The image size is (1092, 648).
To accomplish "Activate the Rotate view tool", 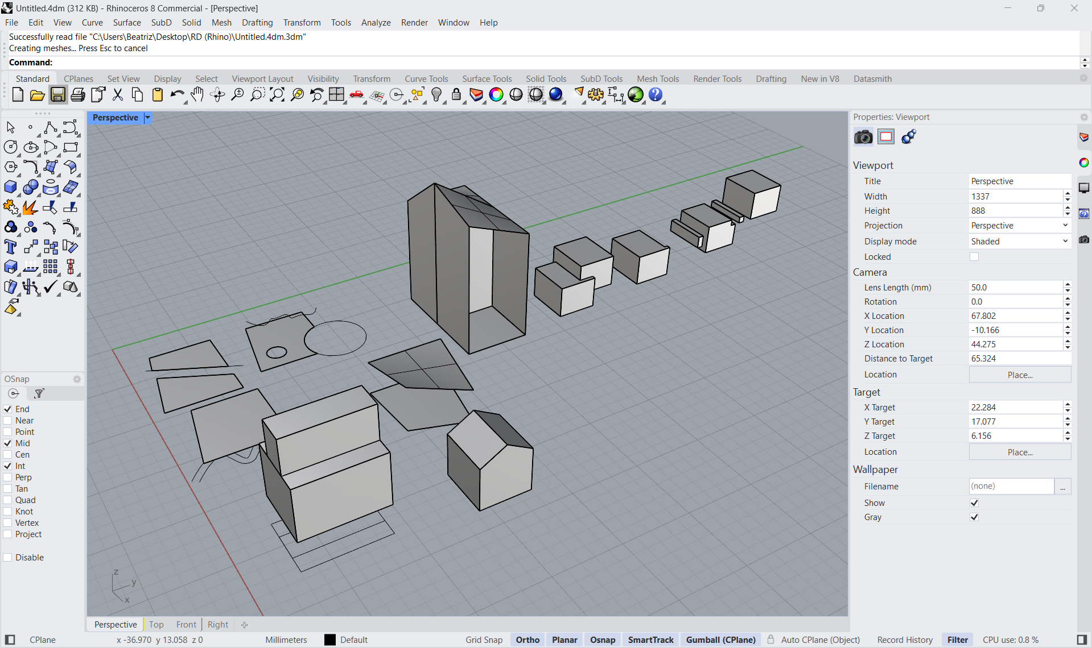I will coord(219,95).
